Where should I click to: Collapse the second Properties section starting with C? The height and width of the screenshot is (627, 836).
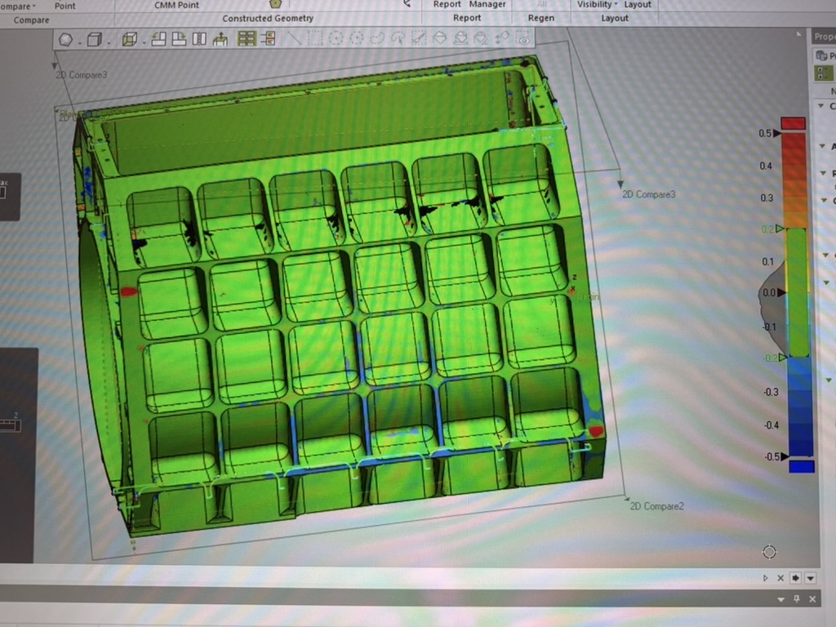coord(825,200)
